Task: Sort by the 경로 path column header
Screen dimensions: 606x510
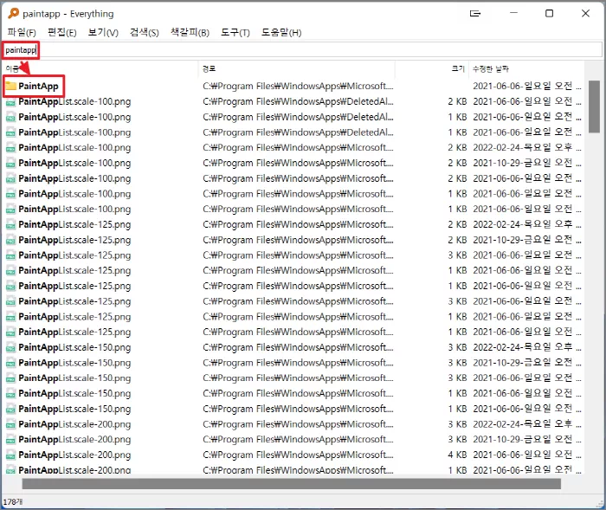Action: (x=296, y=68)
